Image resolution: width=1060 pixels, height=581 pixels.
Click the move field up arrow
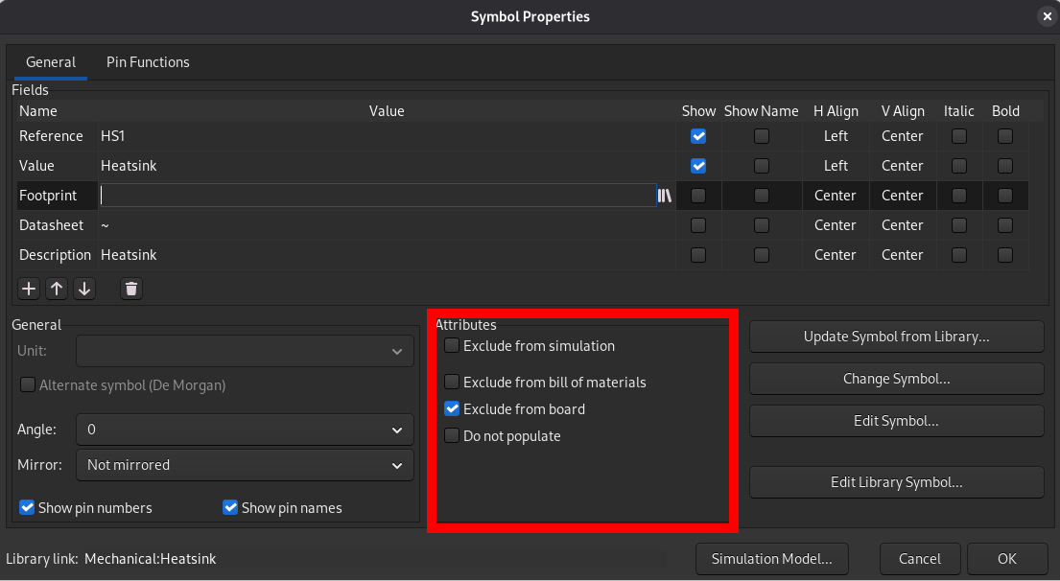(57, 289)
